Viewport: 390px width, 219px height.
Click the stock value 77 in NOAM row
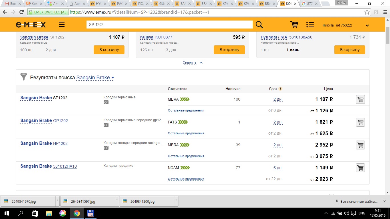[238, 168]
